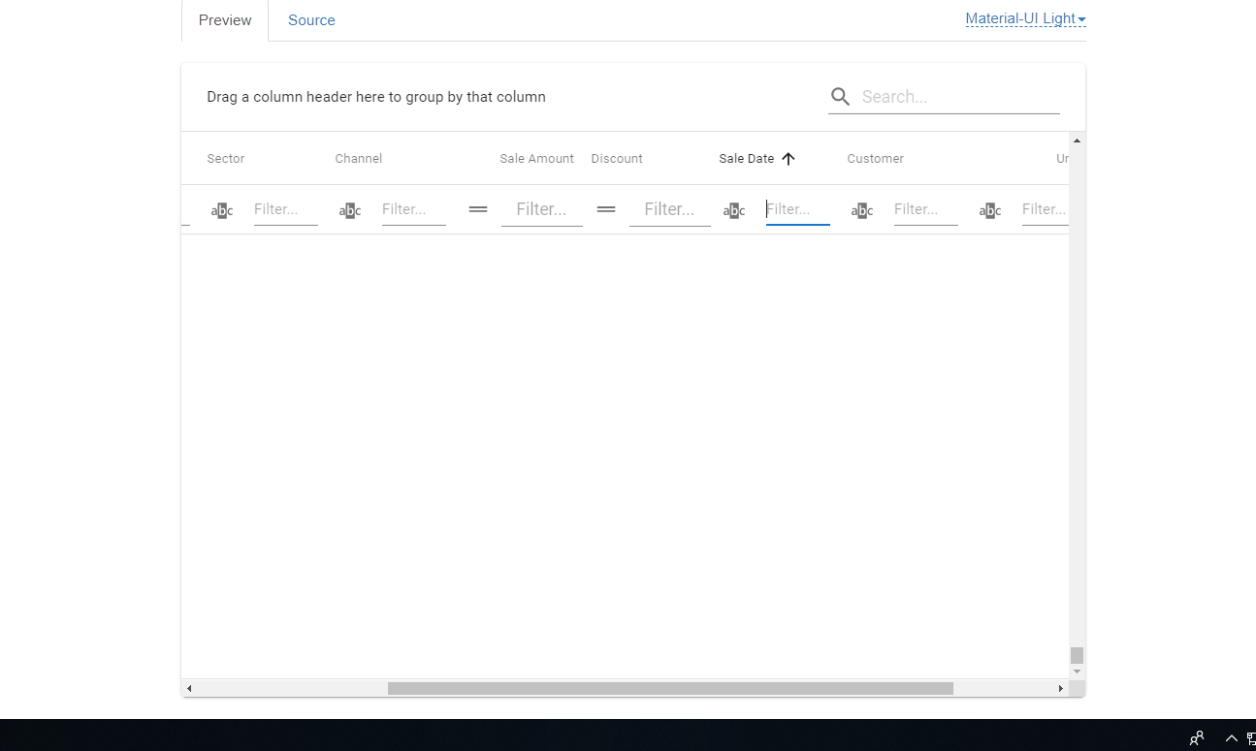Click the Discount equals filter icon
The height and width of the screenshot is (751, 1256).
(x=605, y=209)
